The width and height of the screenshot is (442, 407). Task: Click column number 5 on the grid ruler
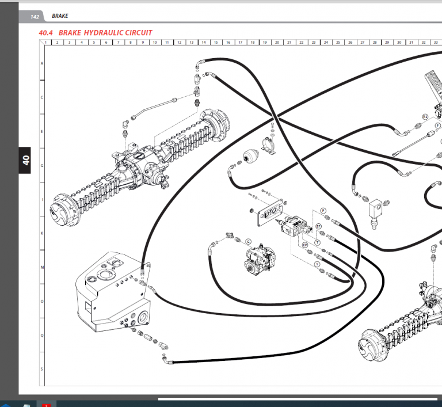(94, 42)
